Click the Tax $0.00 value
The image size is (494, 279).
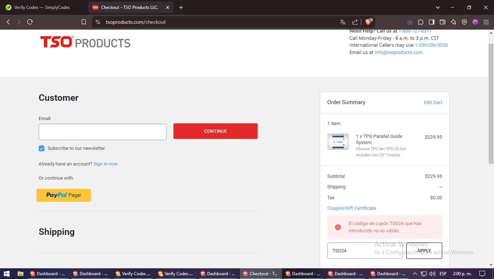436,198
